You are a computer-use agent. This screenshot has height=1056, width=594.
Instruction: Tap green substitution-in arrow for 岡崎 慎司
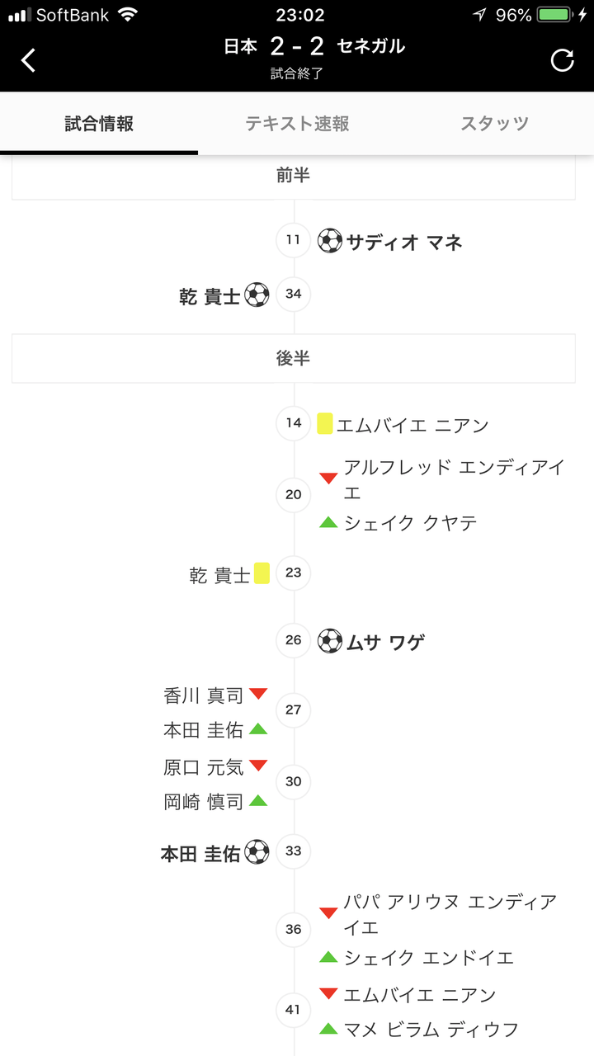pyautogui.click(x=258, y=800)
